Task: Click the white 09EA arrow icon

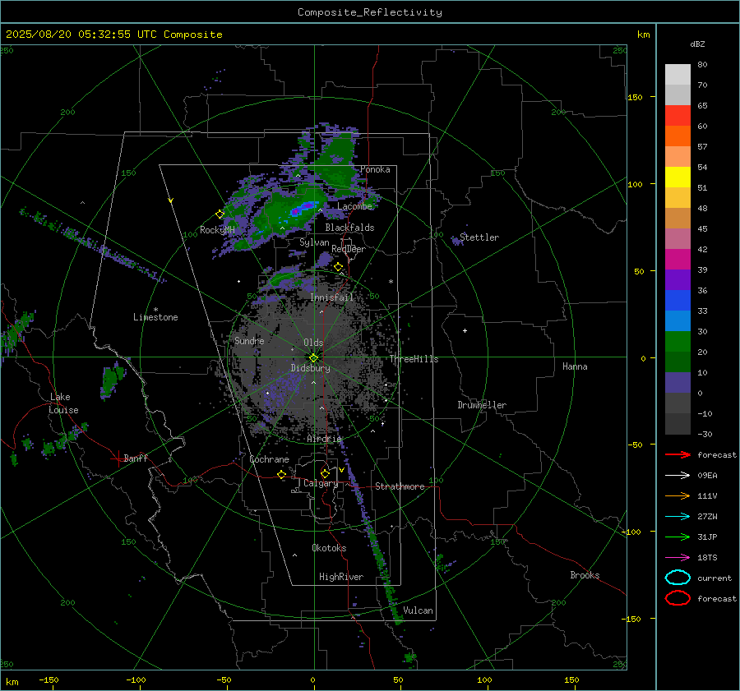Action: [678, 476]
